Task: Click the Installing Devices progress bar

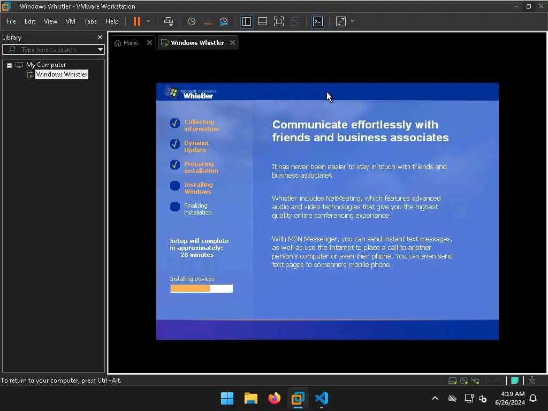Action: [201, 288]
